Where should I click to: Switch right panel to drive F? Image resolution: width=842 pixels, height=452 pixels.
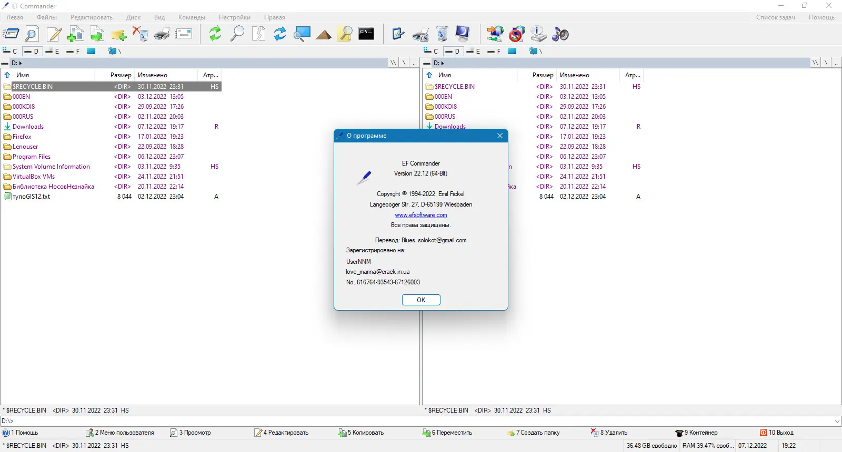click(494, 51)
